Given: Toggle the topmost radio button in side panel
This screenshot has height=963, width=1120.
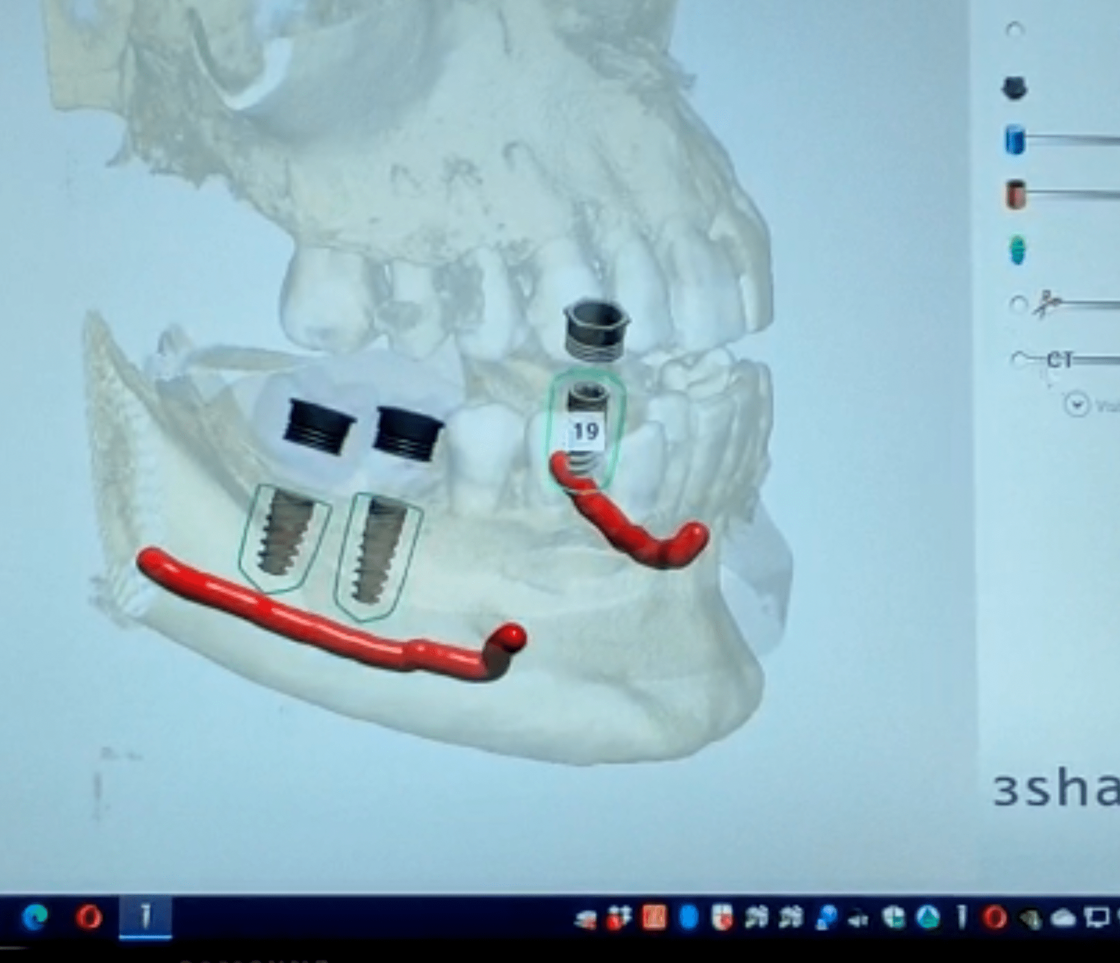Looking at the screenshot, I should click(x=1015, y=30).
